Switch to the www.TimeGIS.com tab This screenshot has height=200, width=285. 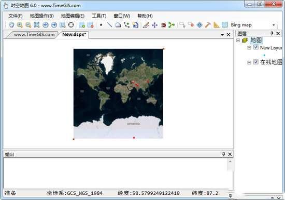pyautogui.click(x=34, y=35)
